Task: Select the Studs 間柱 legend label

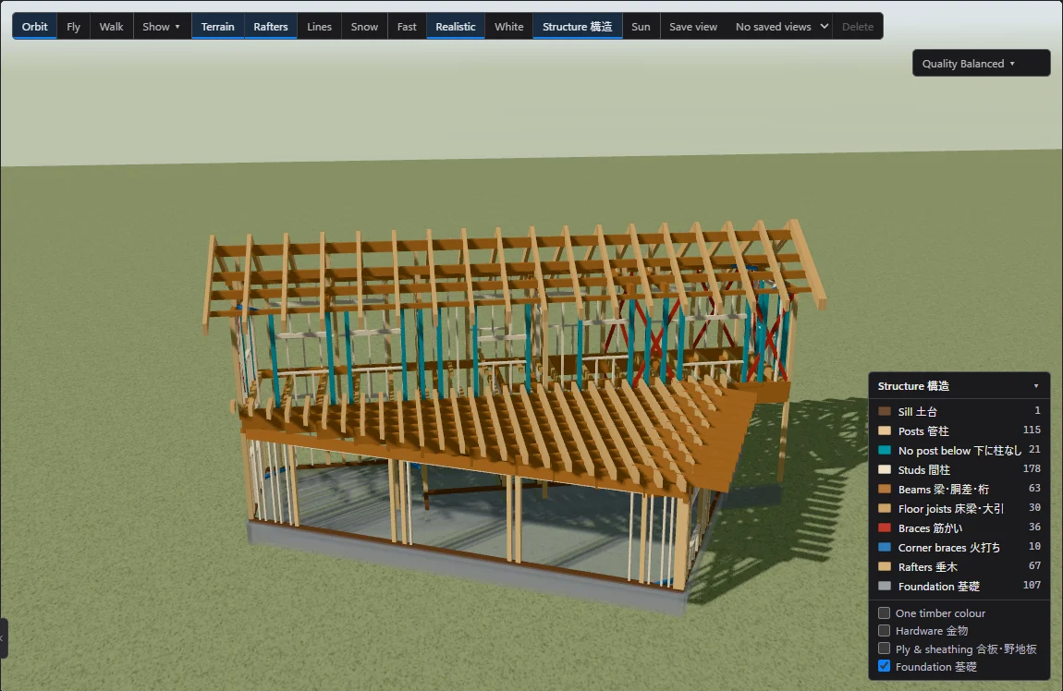Action: pos(924,469)
